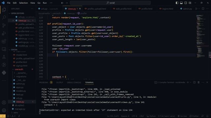Image resolution: width=211 pixels, height=118 pixels.
Task: Open terminal panel more actions ellipsis
Action: click(203, 82)
